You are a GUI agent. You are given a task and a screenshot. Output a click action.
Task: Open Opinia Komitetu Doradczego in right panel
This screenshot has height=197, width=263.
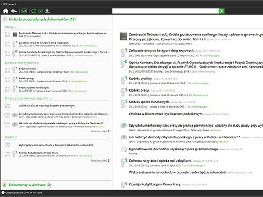click(196, 65)
